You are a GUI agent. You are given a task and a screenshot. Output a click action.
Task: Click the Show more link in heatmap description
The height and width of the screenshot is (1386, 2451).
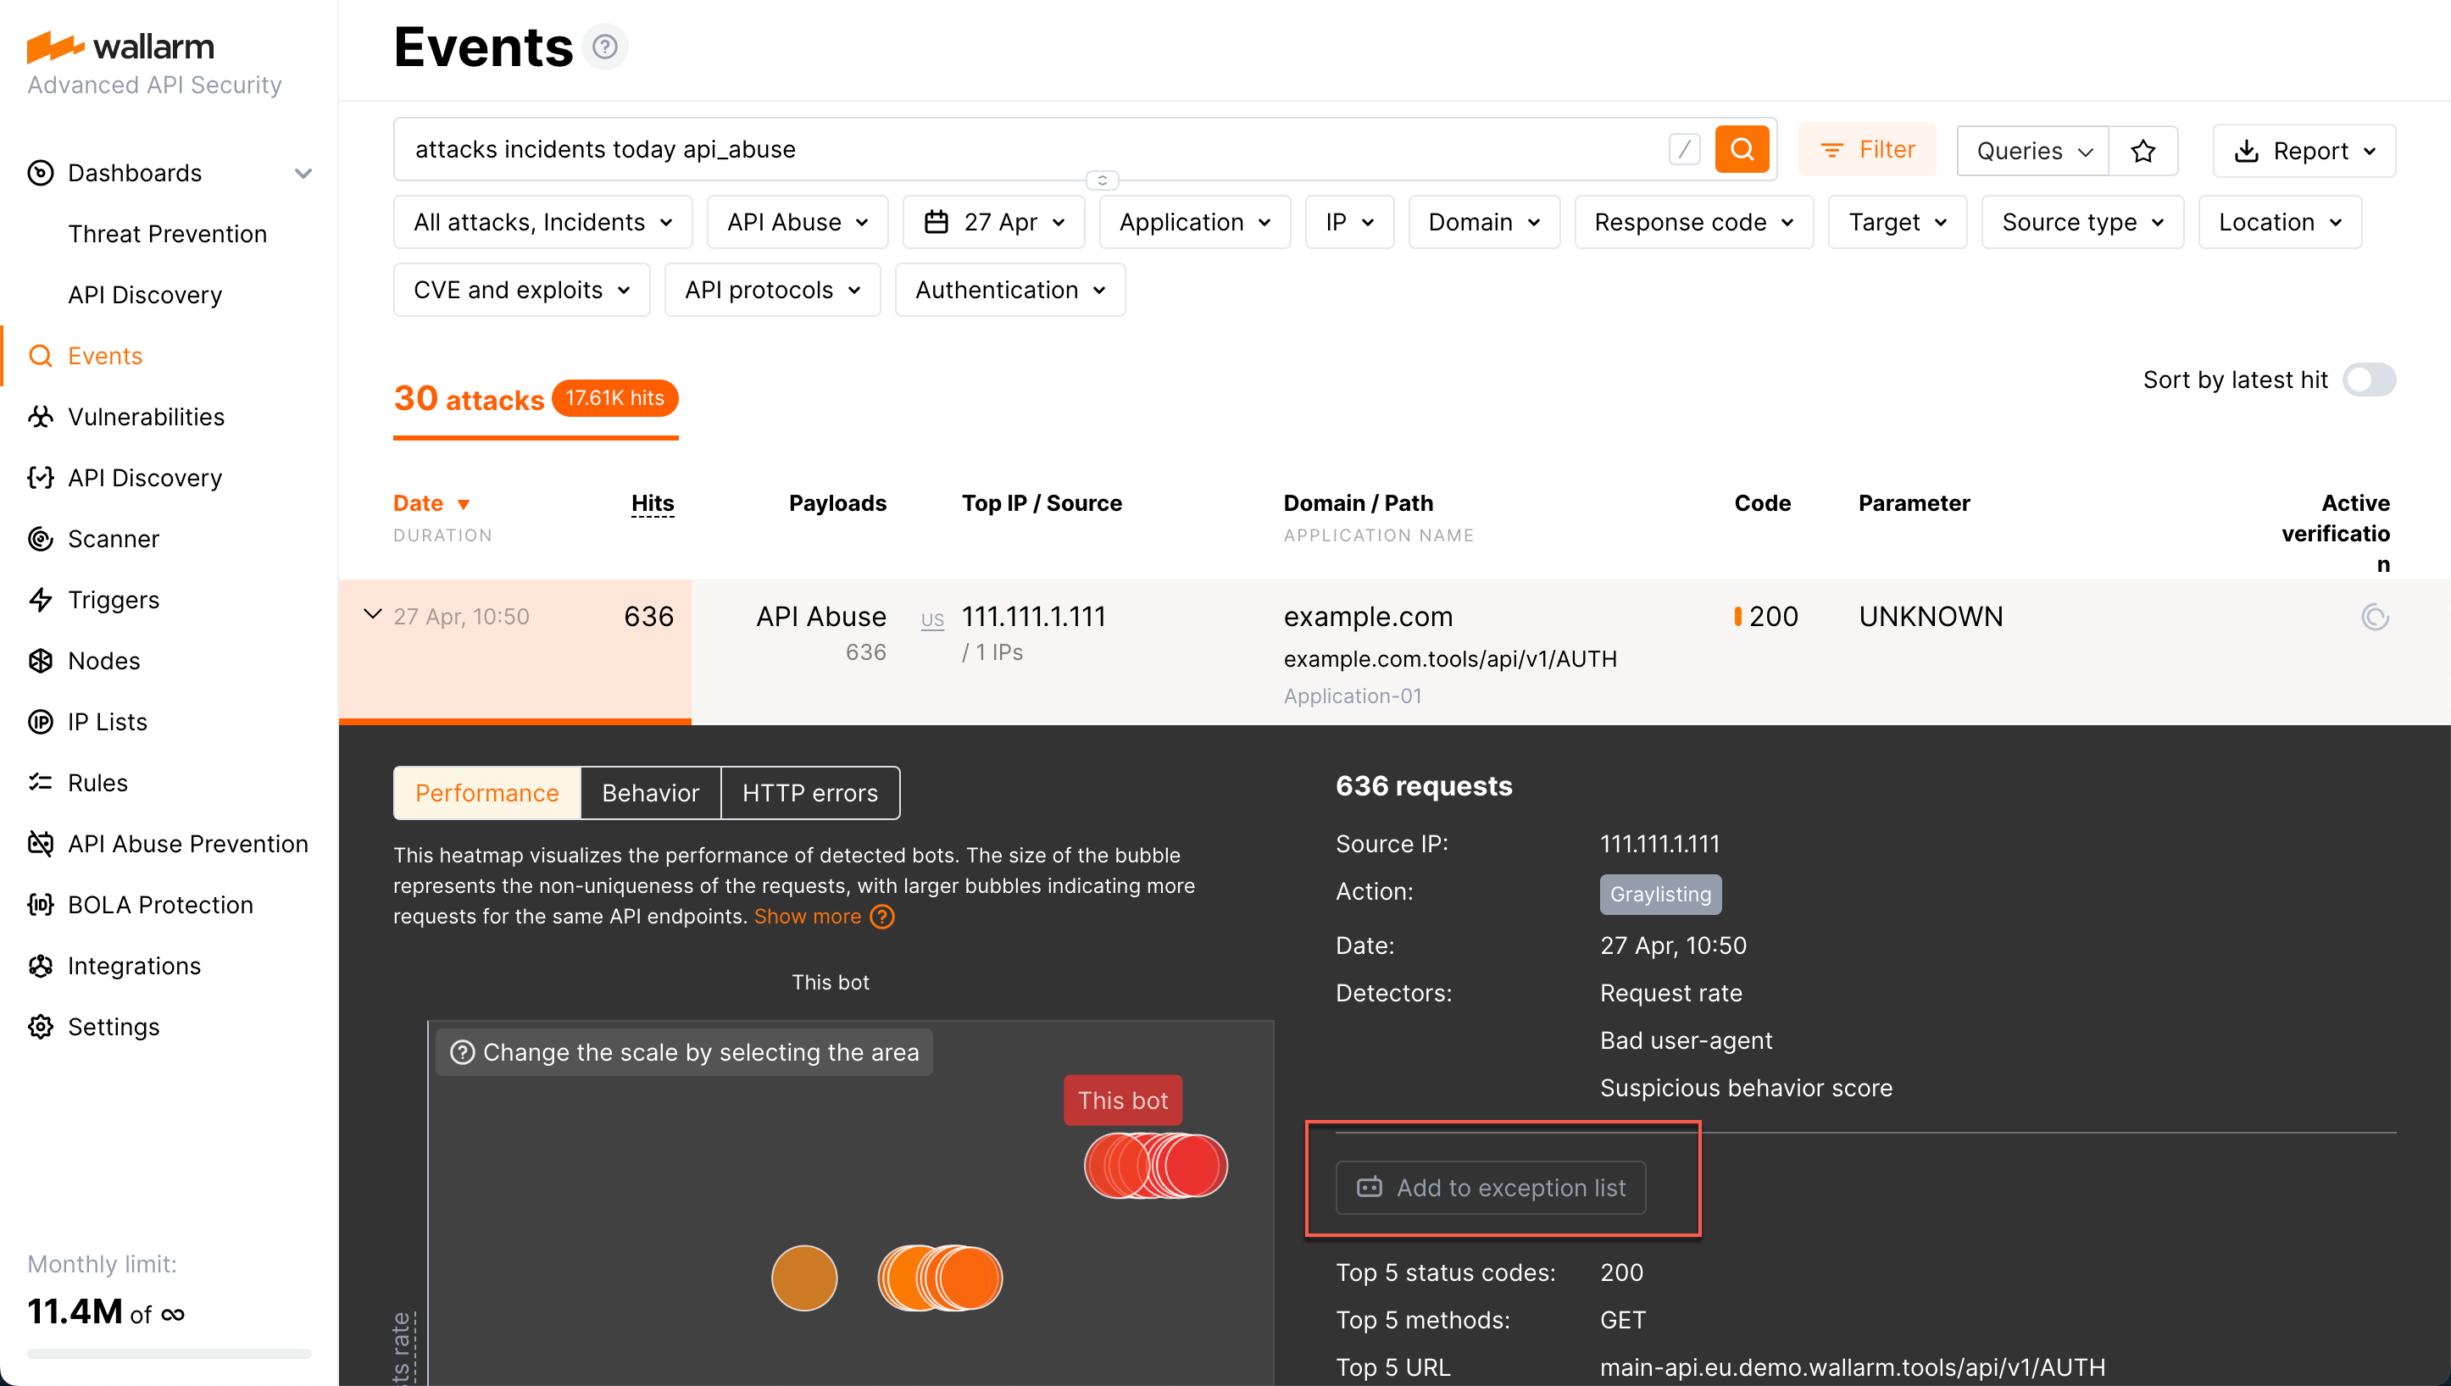click(x=809, y=916)
